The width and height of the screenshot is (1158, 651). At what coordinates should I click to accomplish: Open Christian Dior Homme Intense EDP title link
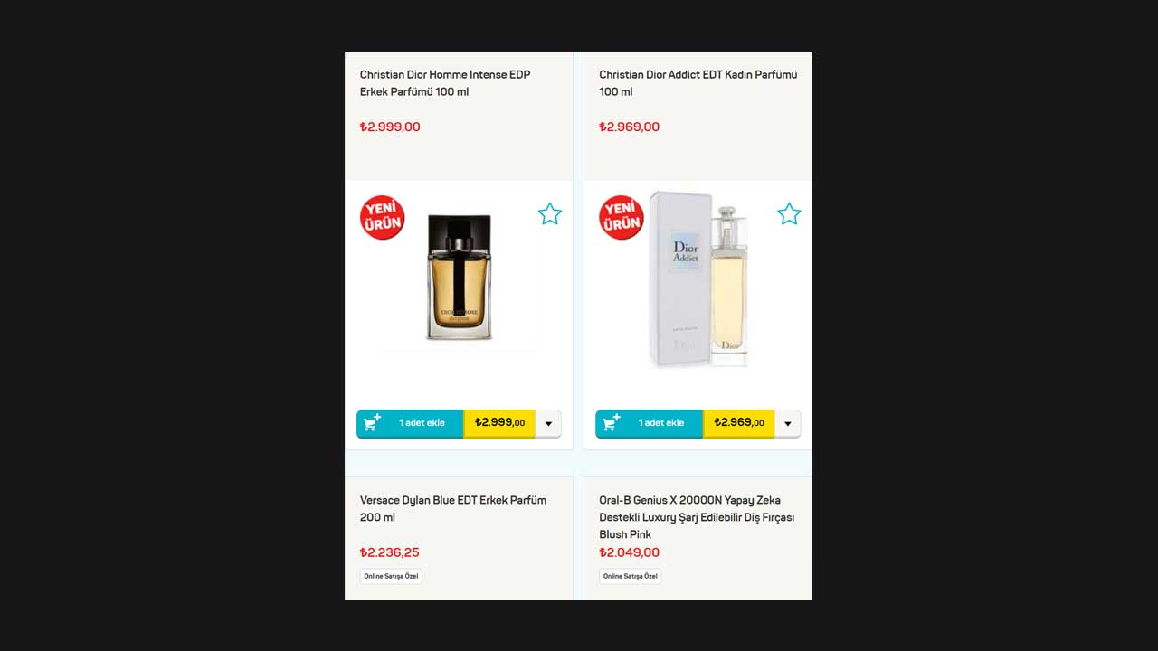[x=445, y=83]
